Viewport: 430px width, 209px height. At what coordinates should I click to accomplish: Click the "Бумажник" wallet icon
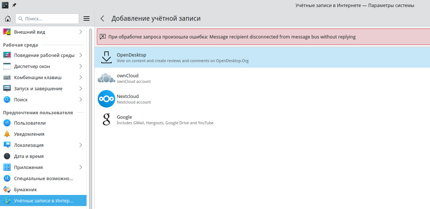click(x=7, y=189)
